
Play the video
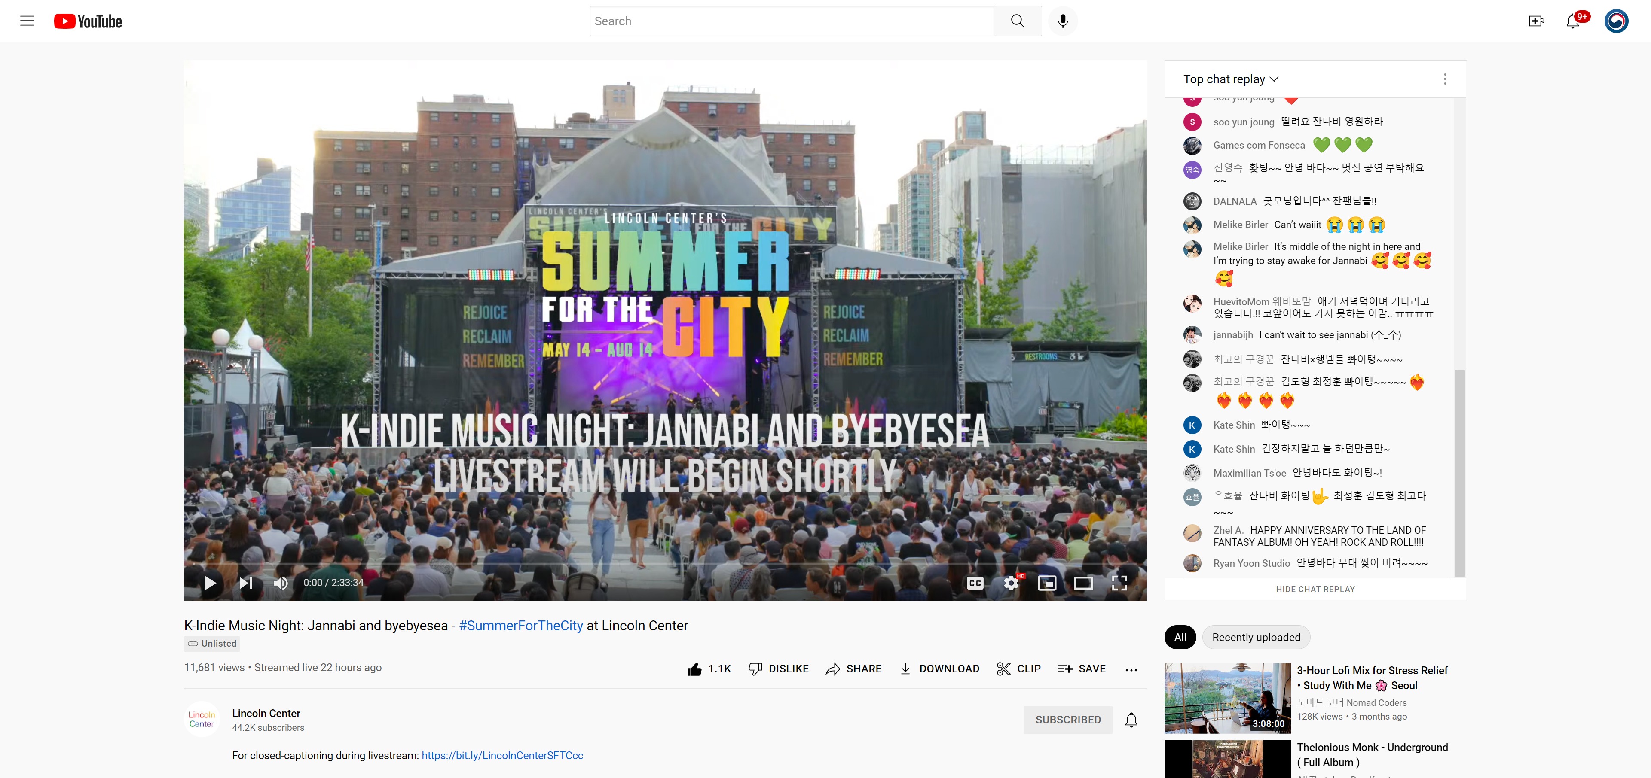click(x=210, y=583)
